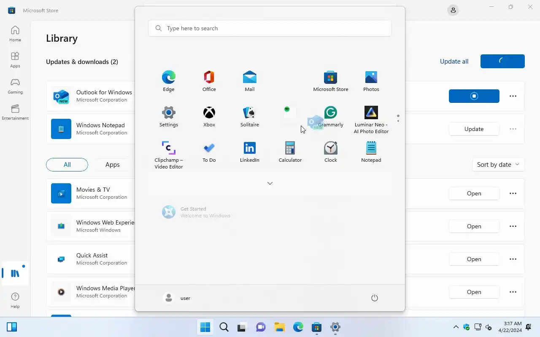The width and height of the screenshot is (540, 337).
Task: Open Library in Store sidebar
Action: tap(15, 273)
